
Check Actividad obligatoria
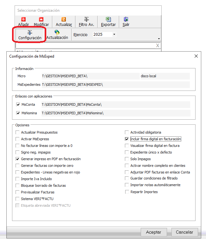[x=127, y=132]
